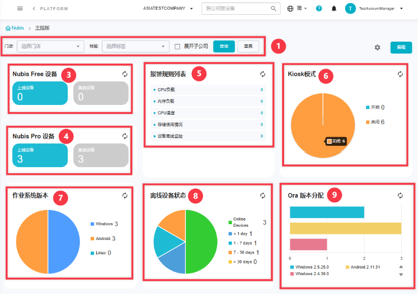Toggle the 7 - 30 days legend entry
418x294 pixels.
244,252
